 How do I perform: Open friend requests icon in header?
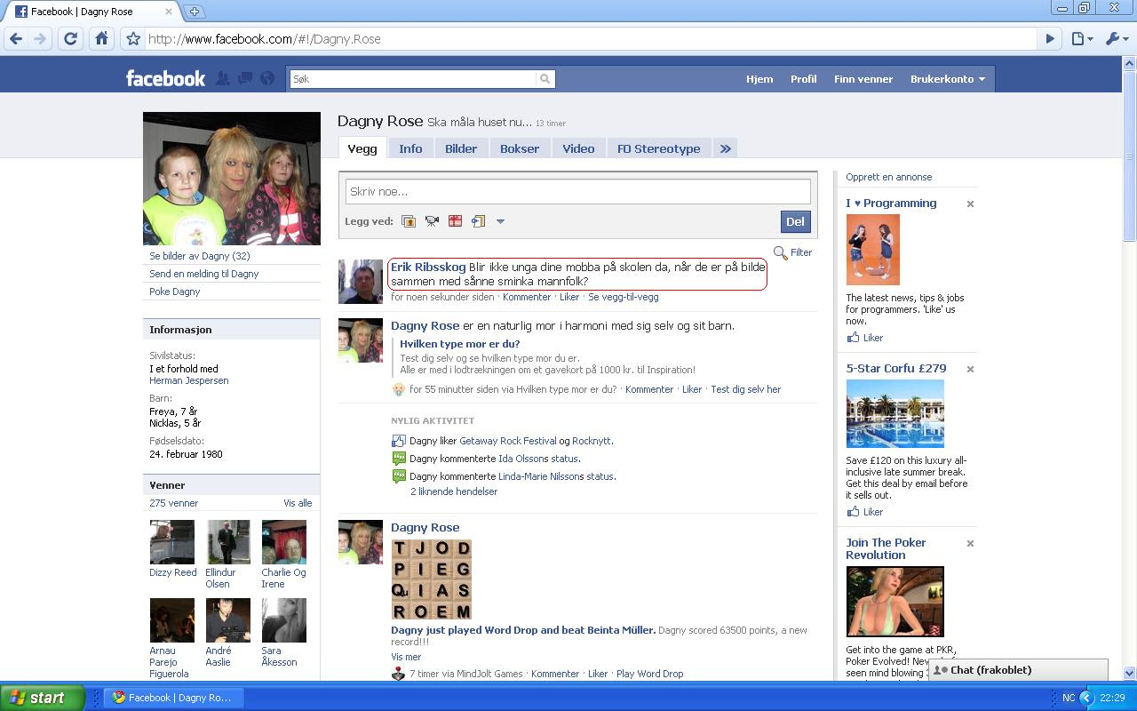coord(222,79)
